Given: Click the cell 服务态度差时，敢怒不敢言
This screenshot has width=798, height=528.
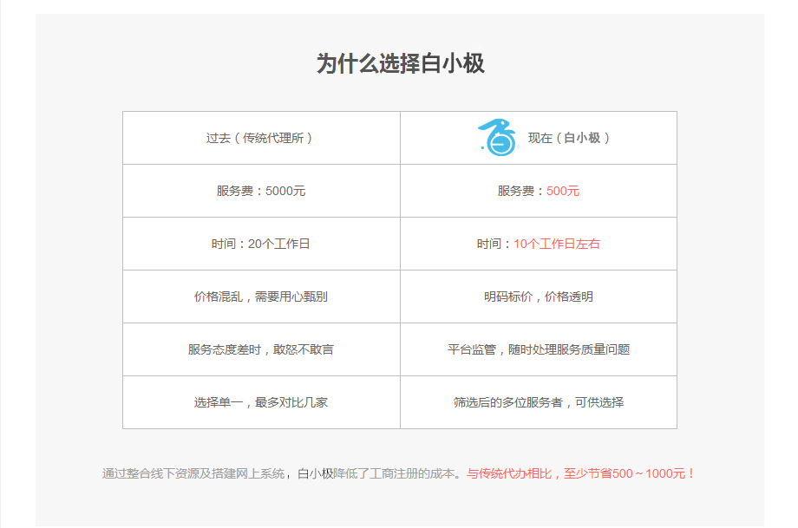Looking at the screenshot, I should pos(261,349).
